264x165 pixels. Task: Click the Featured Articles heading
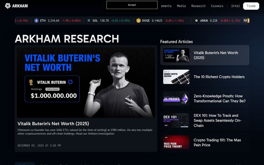pos(176,42)
